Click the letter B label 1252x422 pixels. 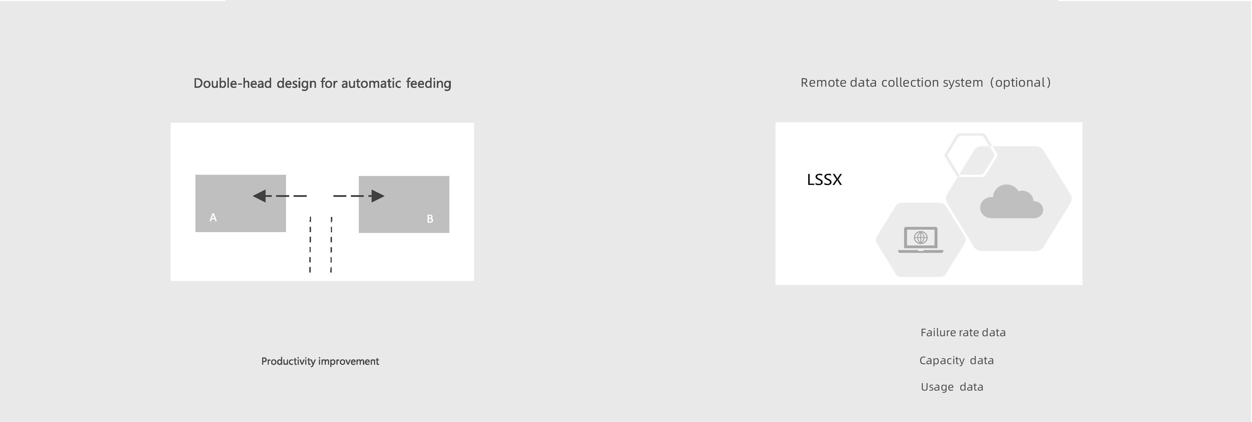[430, 219]
